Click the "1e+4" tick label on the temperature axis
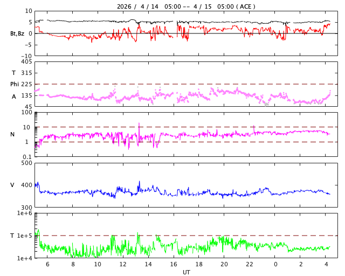 (x=24, y=258)
